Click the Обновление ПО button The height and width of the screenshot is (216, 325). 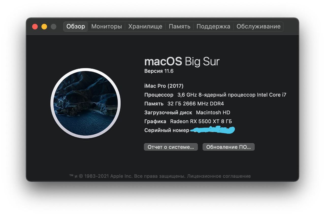pyautogui.click(x=229, y=147)
